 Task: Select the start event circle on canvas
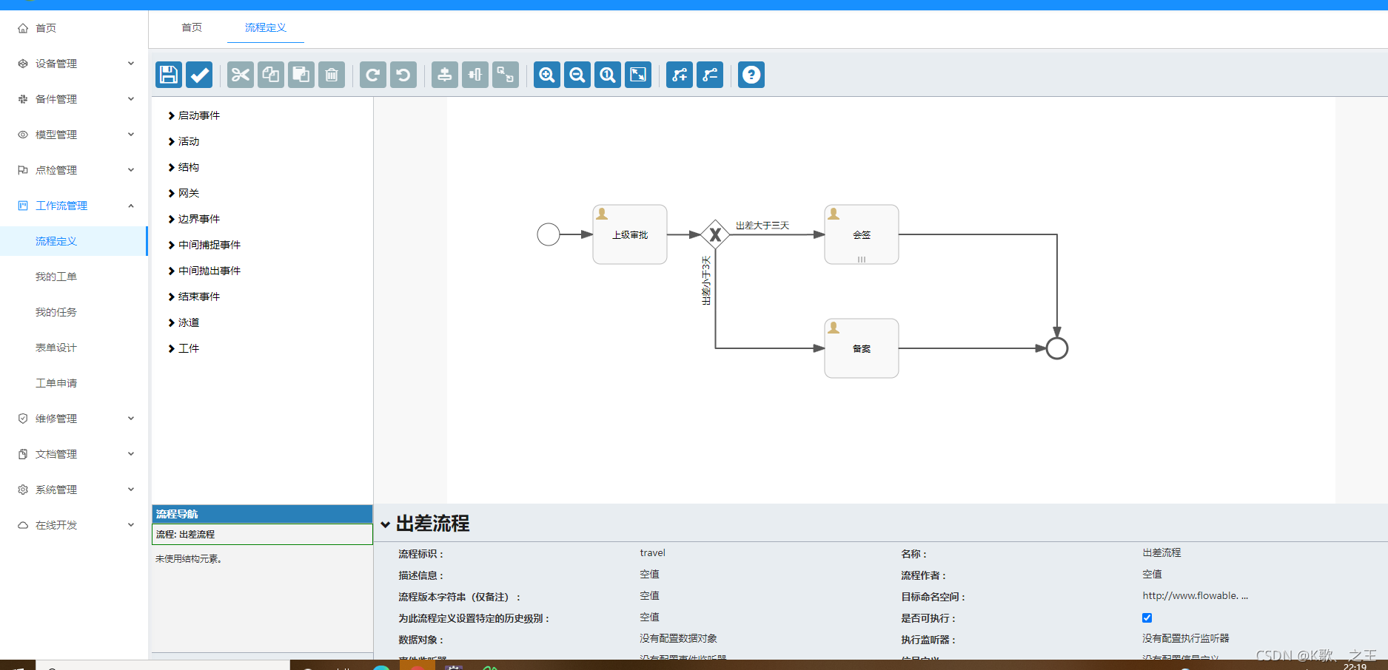pos(549,234)
